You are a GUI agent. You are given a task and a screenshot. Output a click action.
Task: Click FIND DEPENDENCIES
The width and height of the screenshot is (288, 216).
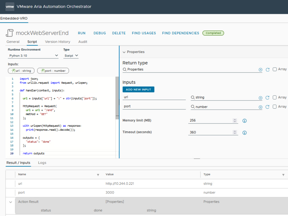point(180,33)
